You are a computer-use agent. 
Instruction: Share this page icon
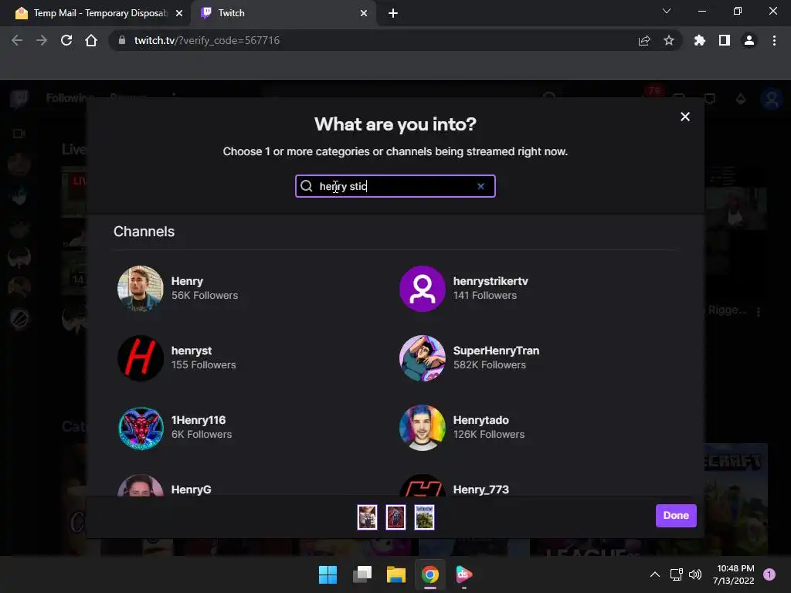[x=644, y=40]
